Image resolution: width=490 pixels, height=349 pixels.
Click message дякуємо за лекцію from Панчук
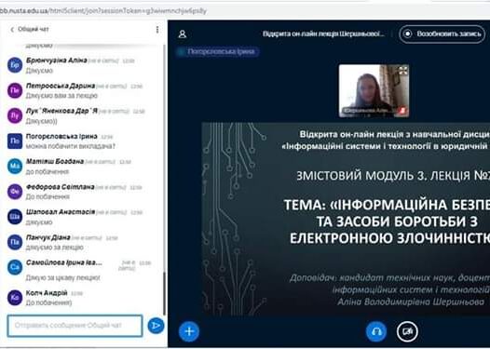(55, 248)
